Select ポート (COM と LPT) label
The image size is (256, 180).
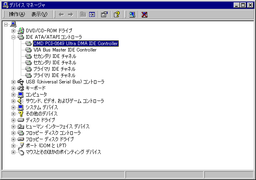click(x=46, y=146)
